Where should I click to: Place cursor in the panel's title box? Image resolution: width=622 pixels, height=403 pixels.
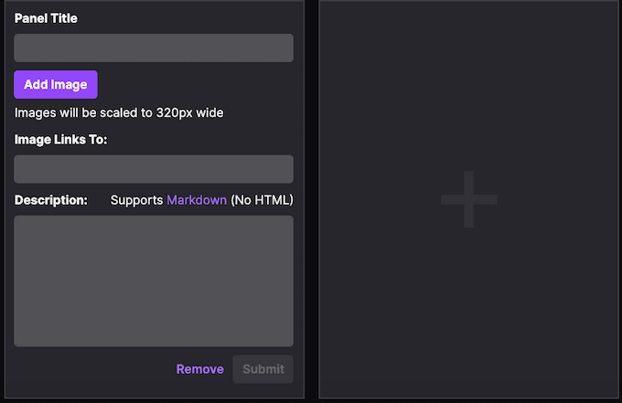pos(154,48)
